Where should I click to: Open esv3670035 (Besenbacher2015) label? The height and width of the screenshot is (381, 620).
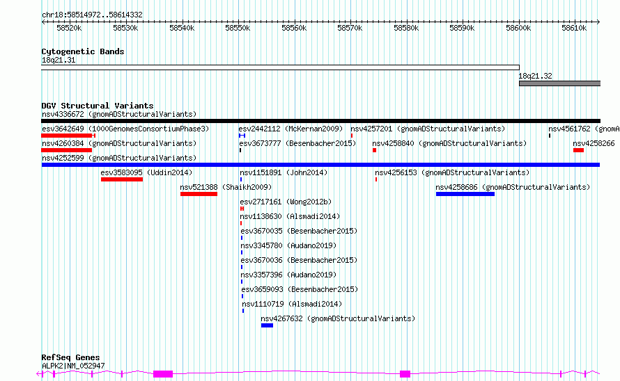(x=299, y=232)
